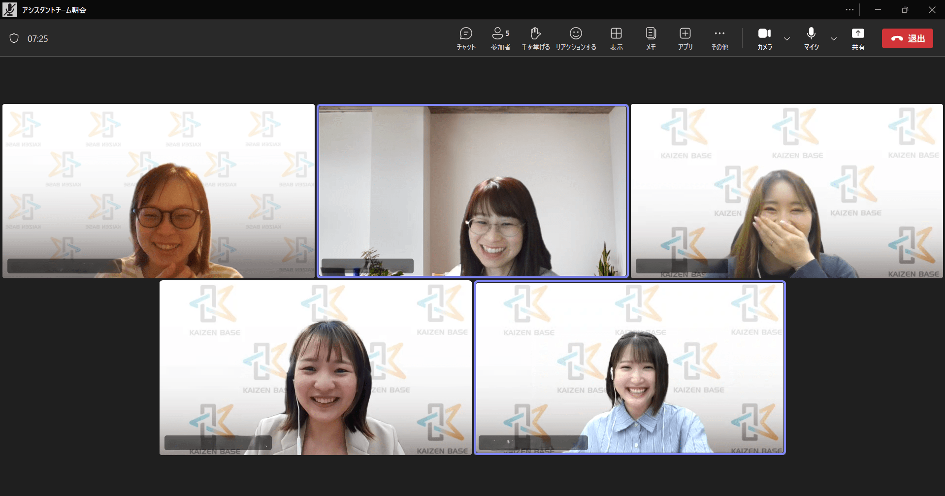Expand microphone options dropdown arrow

pos(834,38)
